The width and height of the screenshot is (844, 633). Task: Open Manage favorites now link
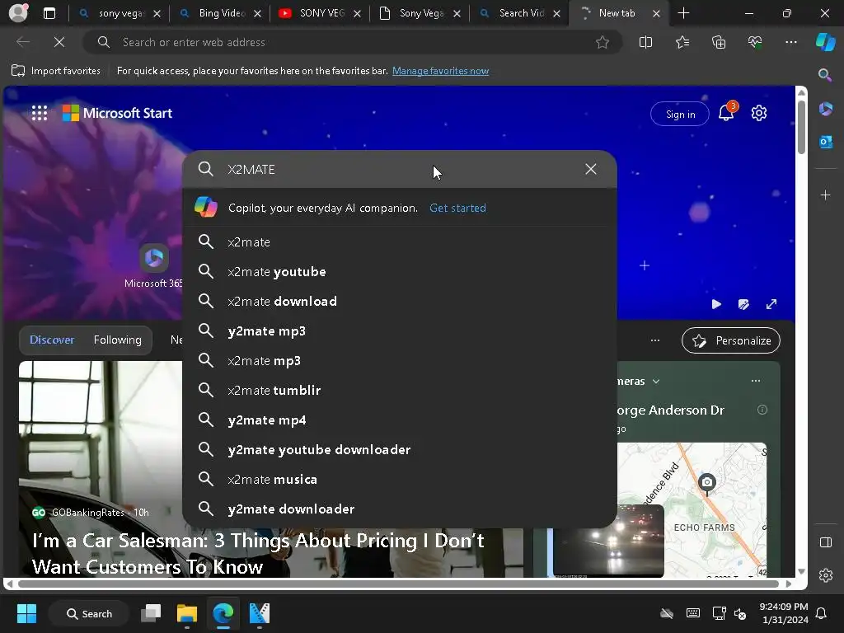pyautogui.click(x=440, y=71)
